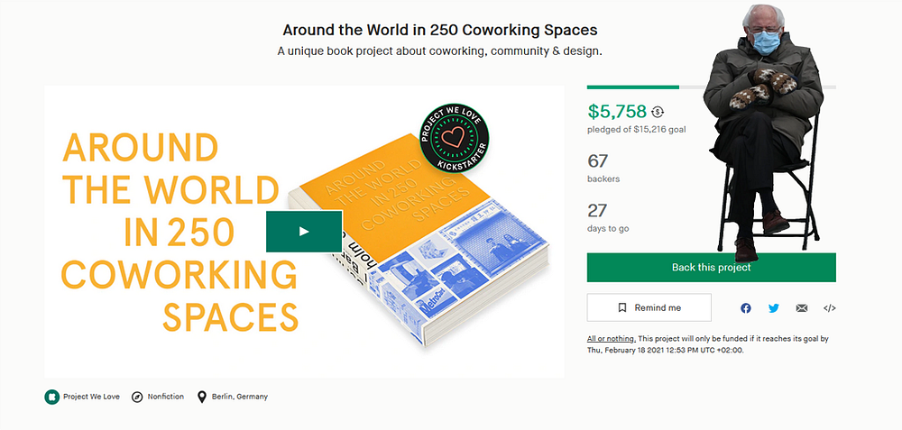Click the funding progress bar

point(711,87)
